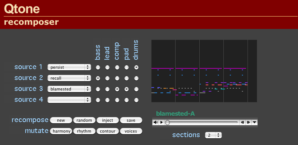Select bass radio for source 1
This screenshot has height=145, width=298.
(98, 67)
